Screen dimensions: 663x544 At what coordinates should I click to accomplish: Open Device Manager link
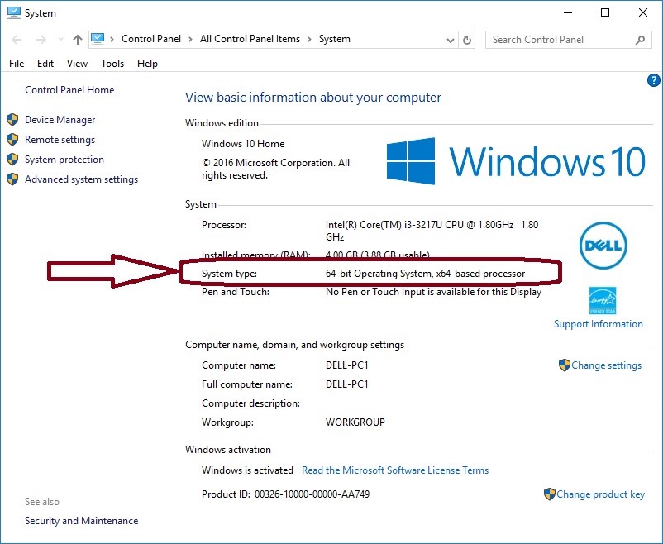coord(60,120)
